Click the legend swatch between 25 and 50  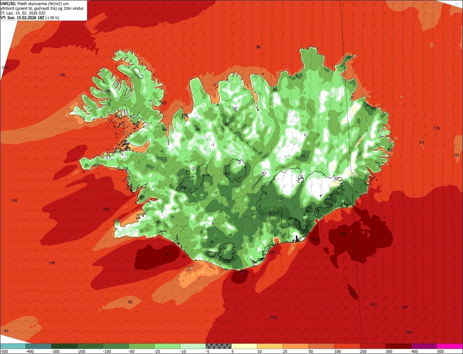pos(296,346)
